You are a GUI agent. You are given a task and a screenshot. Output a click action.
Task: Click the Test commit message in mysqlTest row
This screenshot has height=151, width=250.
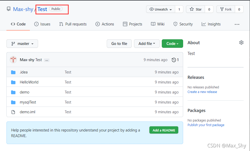[x=68, y=102]
